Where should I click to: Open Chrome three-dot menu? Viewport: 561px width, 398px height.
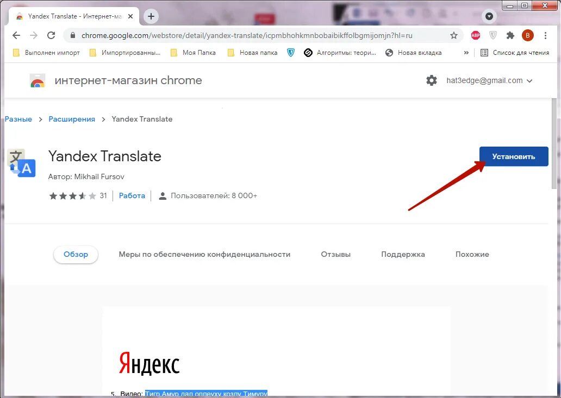coord(545,35)
